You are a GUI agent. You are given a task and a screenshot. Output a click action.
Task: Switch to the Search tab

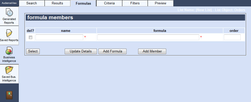click(31, 3)
